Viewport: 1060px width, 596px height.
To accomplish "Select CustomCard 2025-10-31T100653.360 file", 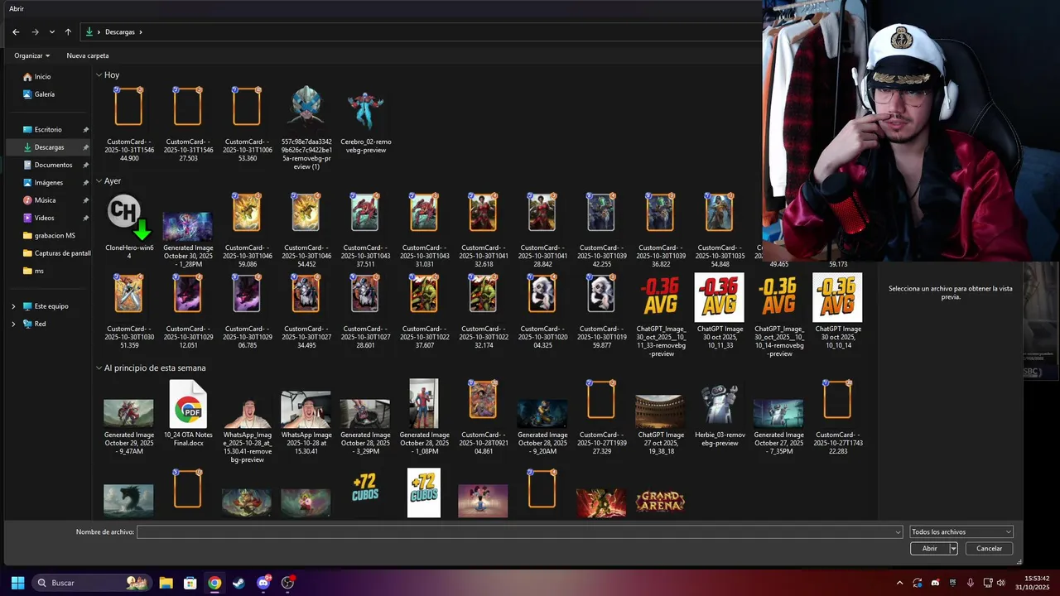I will pyautogui.click(x=247, y=123).
